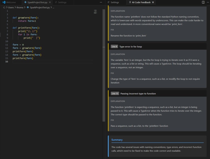Click the Line 13 badge
This screenshot has width=210, height=159.
point(115,94)
